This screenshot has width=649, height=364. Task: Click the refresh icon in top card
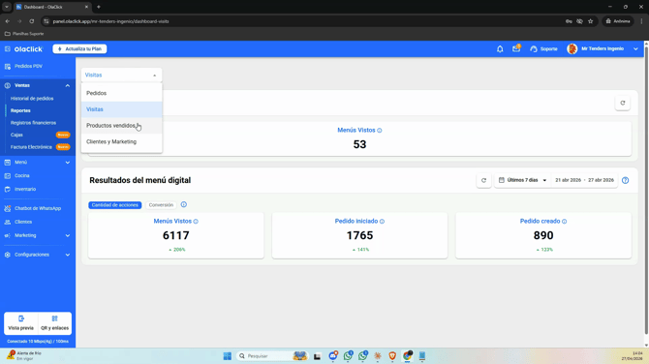[623, 103]
